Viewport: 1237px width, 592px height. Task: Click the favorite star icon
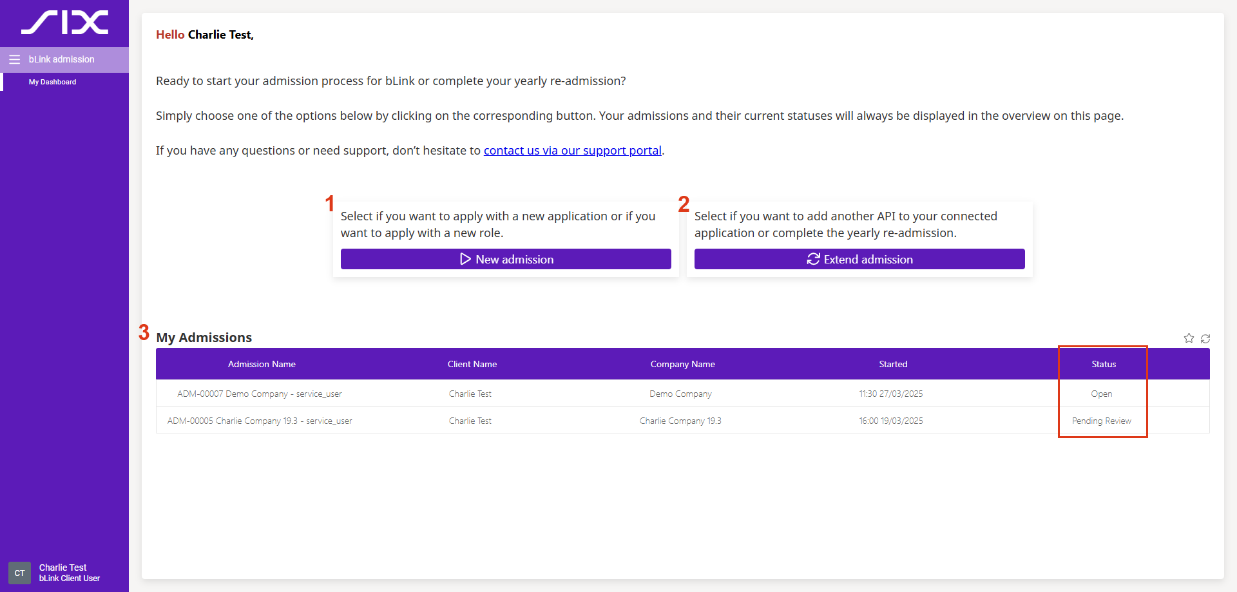pyautogui.click(x=1189, y=338)
